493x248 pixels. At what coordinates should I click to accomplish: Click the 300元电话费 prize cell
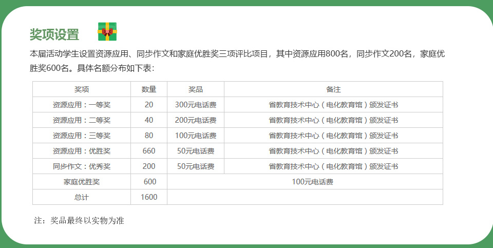point(196,105)
